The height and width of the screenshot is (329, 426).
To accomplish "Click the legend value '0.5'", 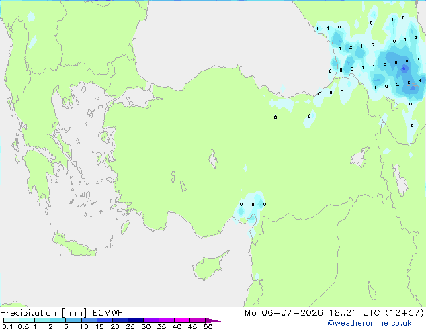I will pos(23,326).
